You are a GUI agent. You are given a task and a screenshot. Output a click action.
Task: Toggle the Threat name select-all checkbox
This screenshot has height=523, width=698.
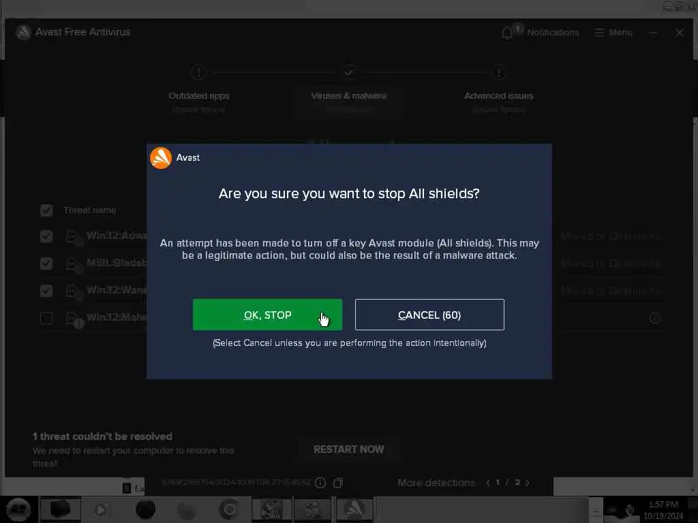(46, 210)
